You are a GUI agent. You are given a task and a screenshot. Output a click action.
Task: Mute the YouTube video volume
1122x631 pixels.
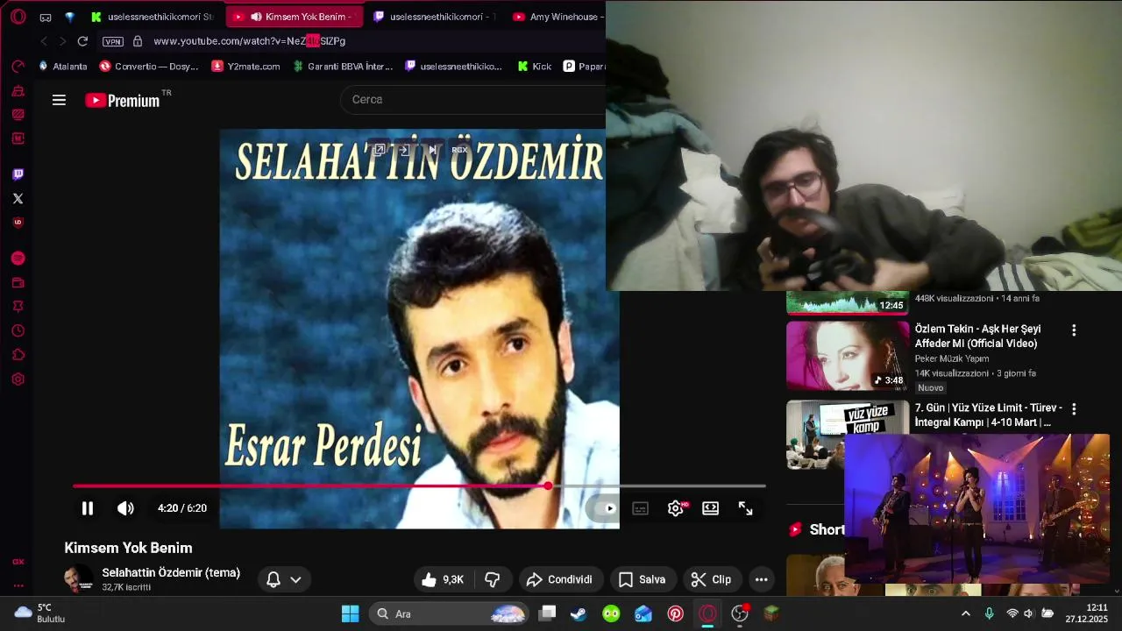pyautogui.click(x=125, y=508)
